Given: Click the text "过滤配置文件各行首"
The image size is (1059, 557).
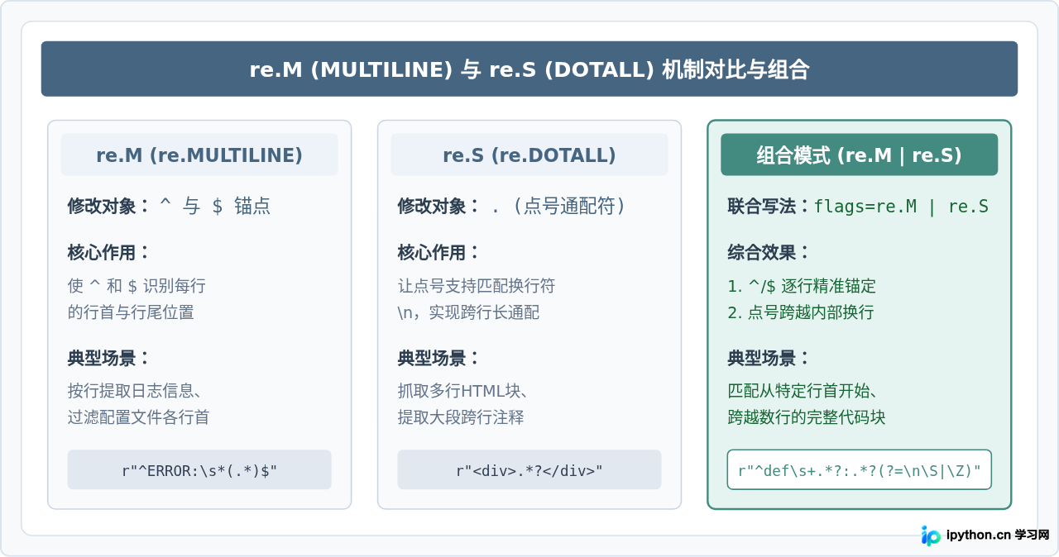Looking at the screenshot, I should [x=139, y=417].
